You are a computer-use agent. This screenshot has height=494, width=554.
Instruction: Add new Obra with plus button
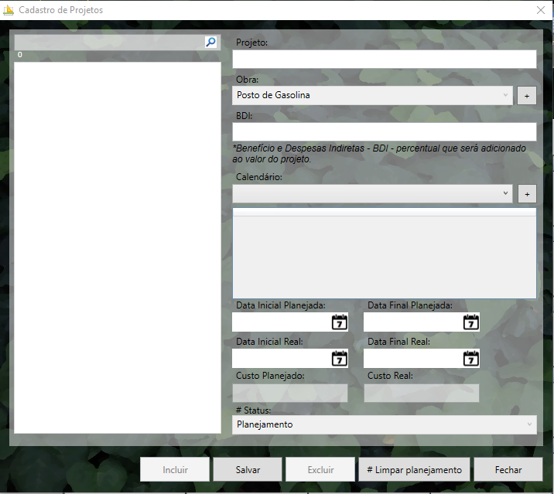[526, 96]
